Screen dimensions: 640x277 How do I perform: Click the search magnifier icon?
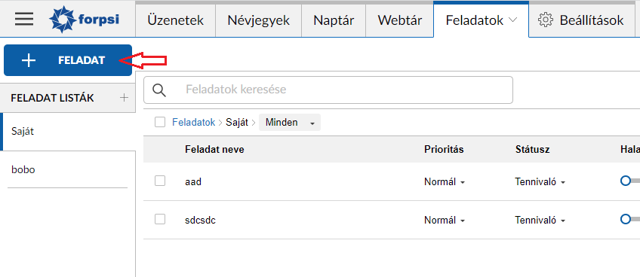(x=159, y=90)
